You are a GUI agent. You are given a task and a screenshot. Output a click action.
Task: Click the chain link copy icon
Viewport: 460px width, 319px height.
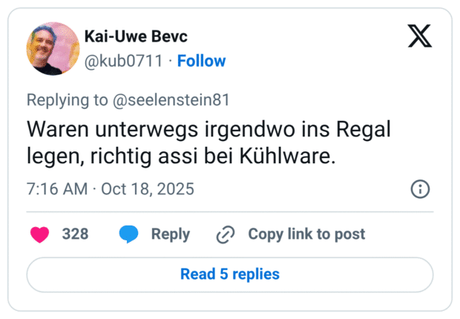[x=225, y=234]
